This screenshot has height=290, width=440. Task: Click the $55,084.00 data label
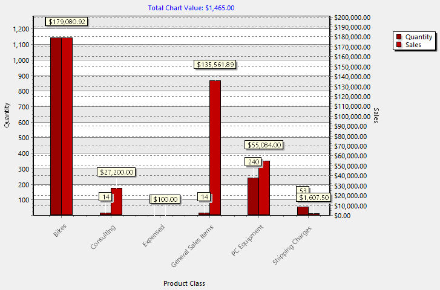tap(263, 145)
